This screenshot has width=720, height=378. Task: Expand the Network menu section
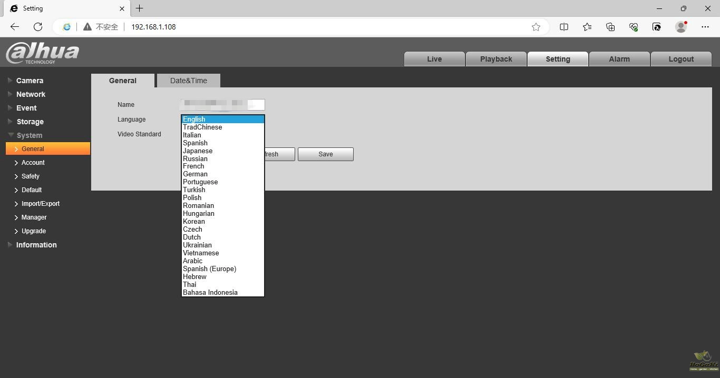(31, 94)
